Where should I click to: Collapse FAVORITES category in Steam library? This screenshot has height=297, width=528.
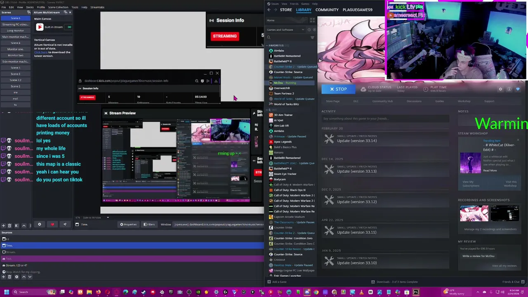pyautogui.click(x=267, y=45)
